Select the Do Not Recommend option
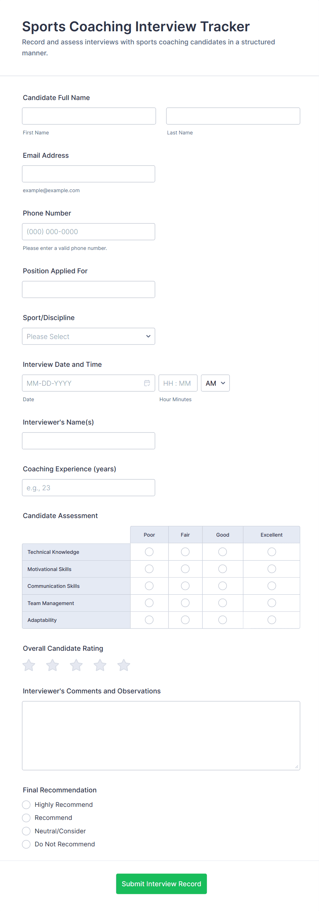The image size is (319, 911). [26, 844]
